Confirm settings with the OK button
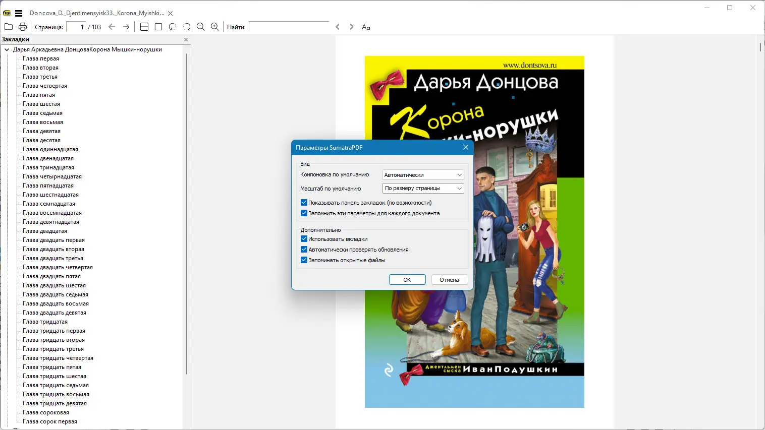The width and height of the screenshot is (765, 430). point(407,279)
